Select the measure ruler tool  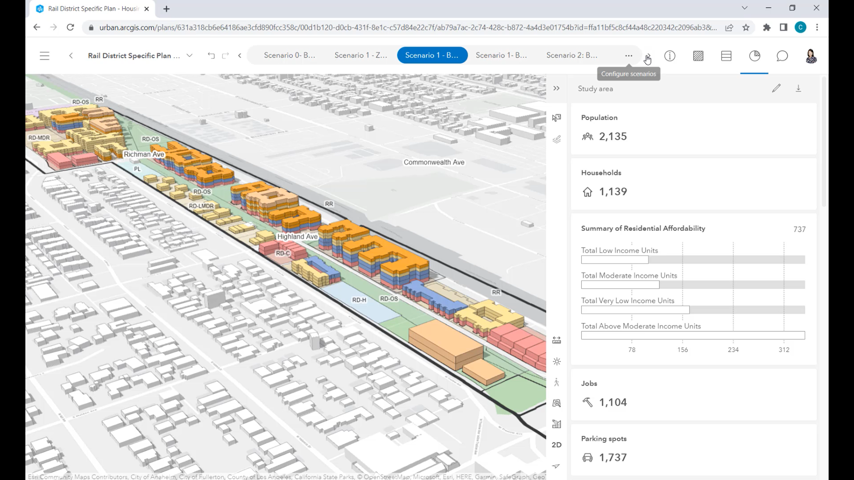556,340
